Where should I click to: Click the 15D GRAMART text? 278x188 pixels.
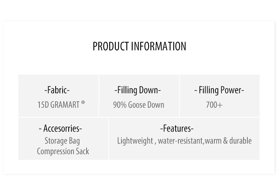pos(58,105)
